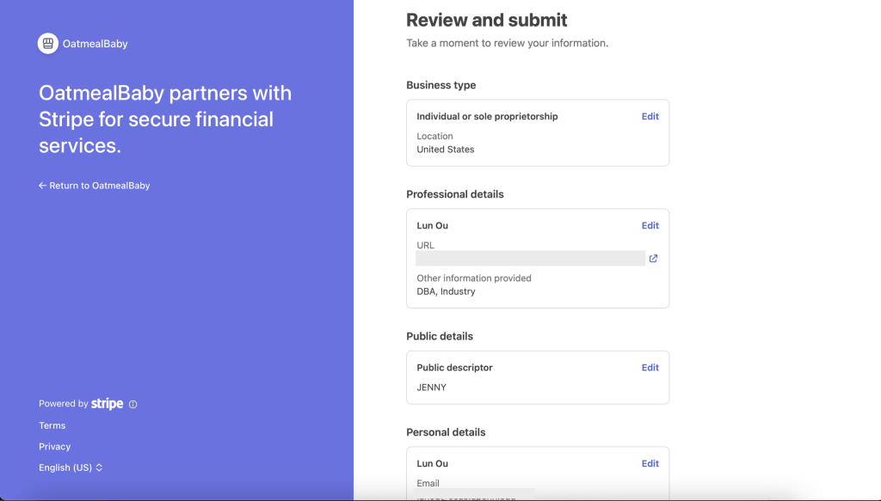881x501 pixels.
Task: Click the Stripe wordmark logo
Action: coord(107,403)
